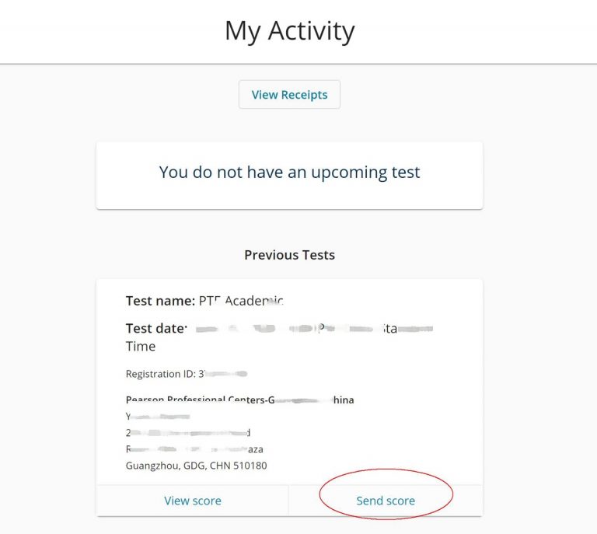This screenshot has width=597, height=534.
Task: Click the PTE Academic test name value
Action: click(x=241, y=301)
